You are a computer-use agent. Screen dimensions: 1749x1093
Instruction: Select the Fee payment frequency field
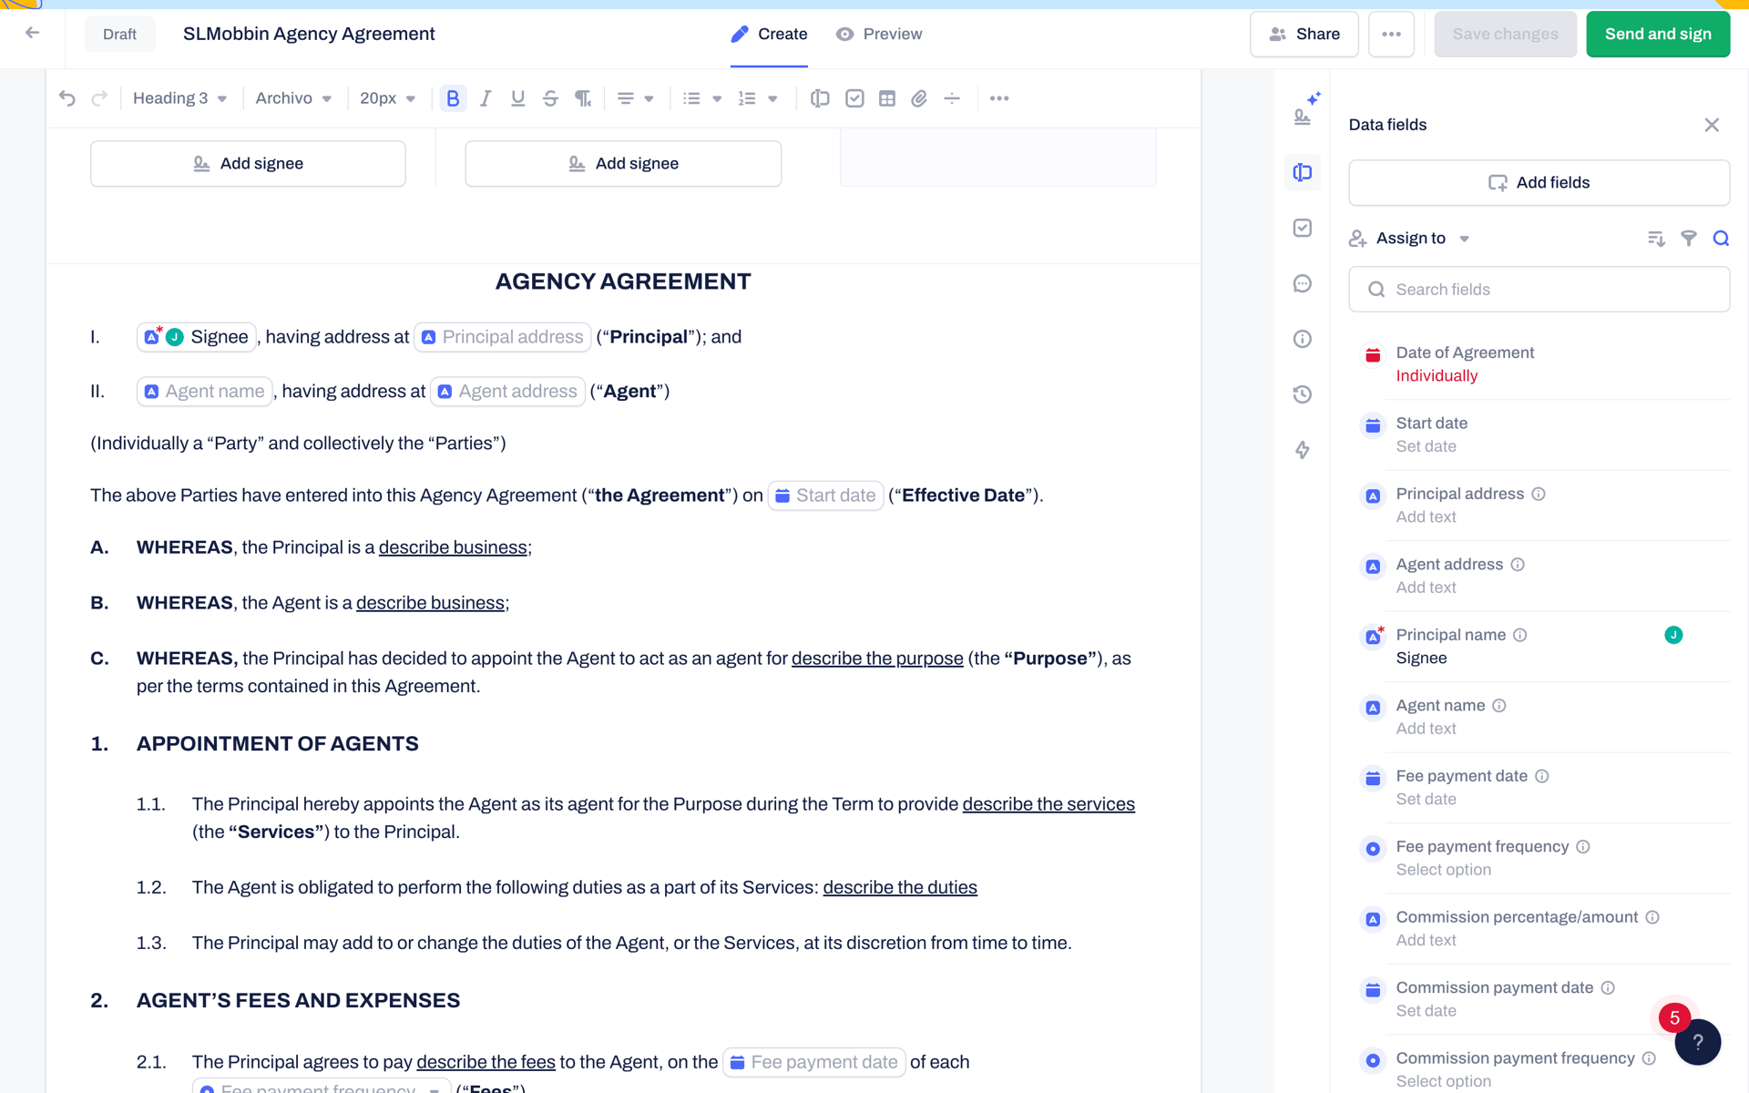(1539, 858)
